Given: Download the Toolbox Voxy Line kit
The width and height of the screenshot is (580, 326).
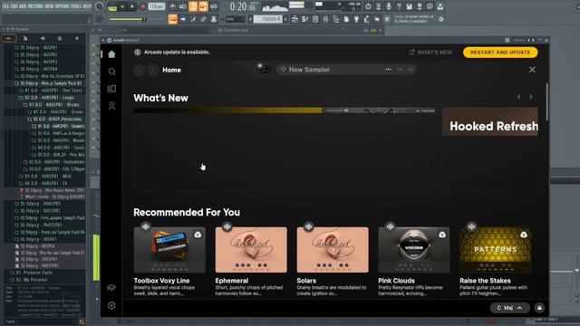Looking at the screenshot, I should pyautogui.click(x=198, y=235).
